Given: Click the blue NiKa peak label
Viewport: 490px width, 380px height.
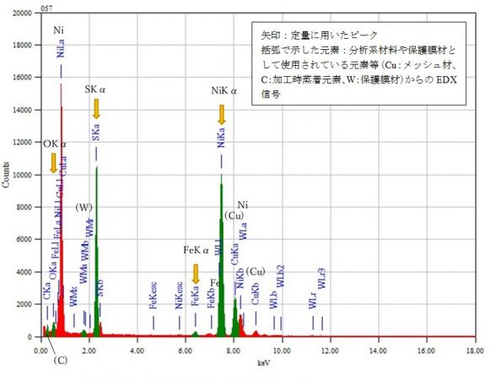Looking at the screenshot, I should (221, 138).
